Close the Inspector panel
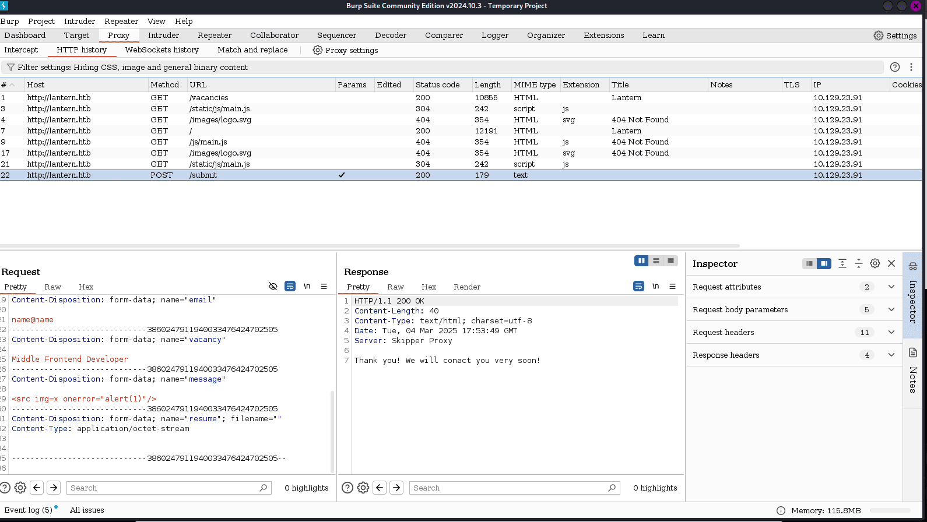927x522 pixels. pos(891,263)
